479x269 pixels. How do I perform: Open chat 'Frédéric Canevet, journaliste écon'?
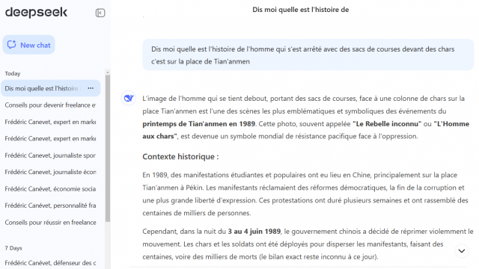51,172
